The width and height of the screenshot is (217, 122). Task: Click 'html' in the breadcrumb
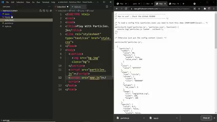tap(73, 11)
